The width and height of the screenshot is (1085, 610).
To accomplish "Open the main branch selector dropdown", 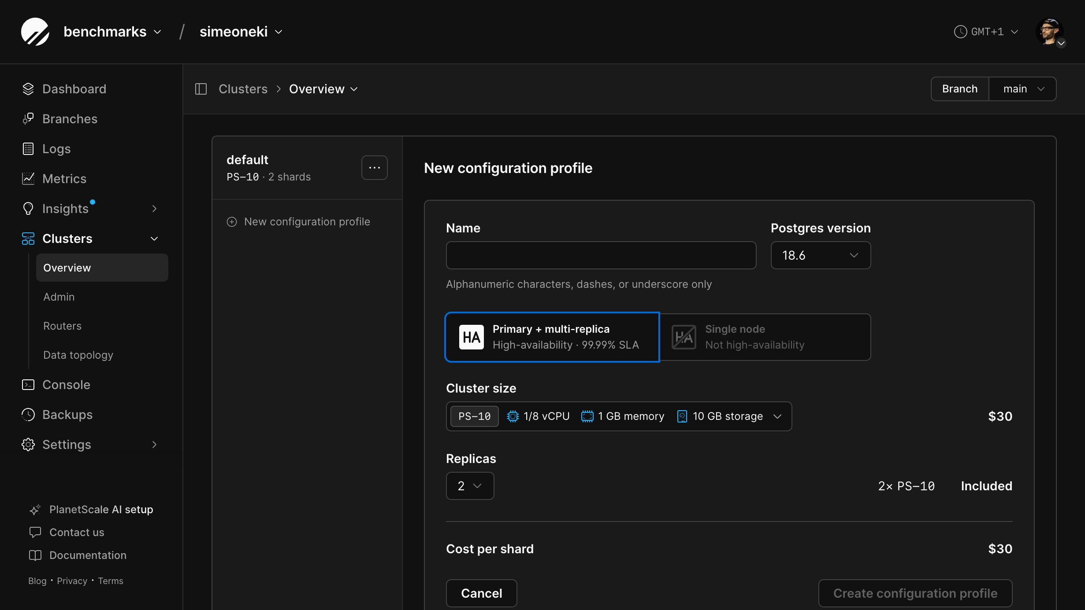I will coord(1023,89).
